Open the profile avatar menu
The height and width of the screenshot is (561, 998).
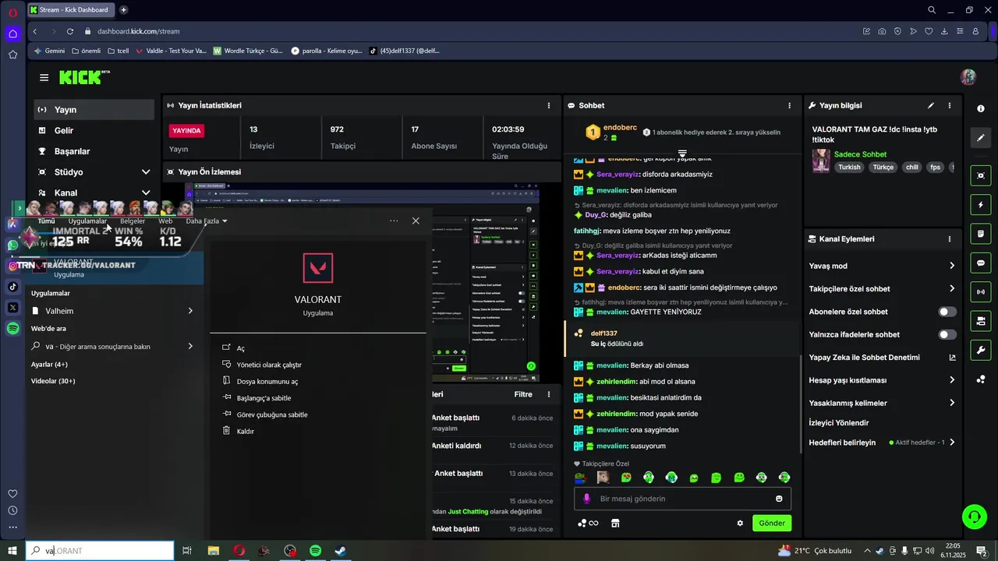pyautogui.click(x=968, y=77)
